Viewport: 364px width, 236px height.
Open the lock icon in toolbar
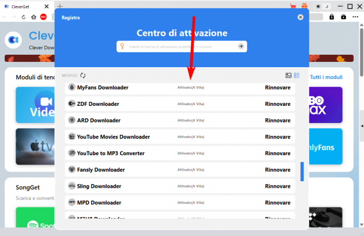tap(331, 17)
